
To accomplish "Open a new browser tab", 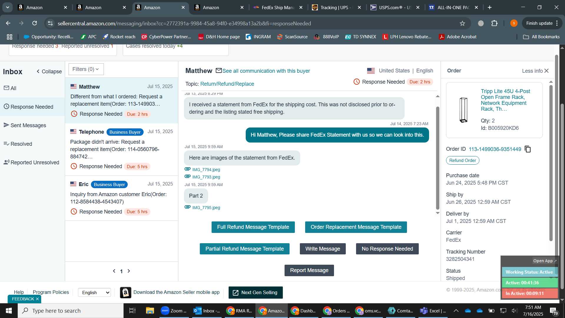I will pyautogui.click(x=490, y=7).
